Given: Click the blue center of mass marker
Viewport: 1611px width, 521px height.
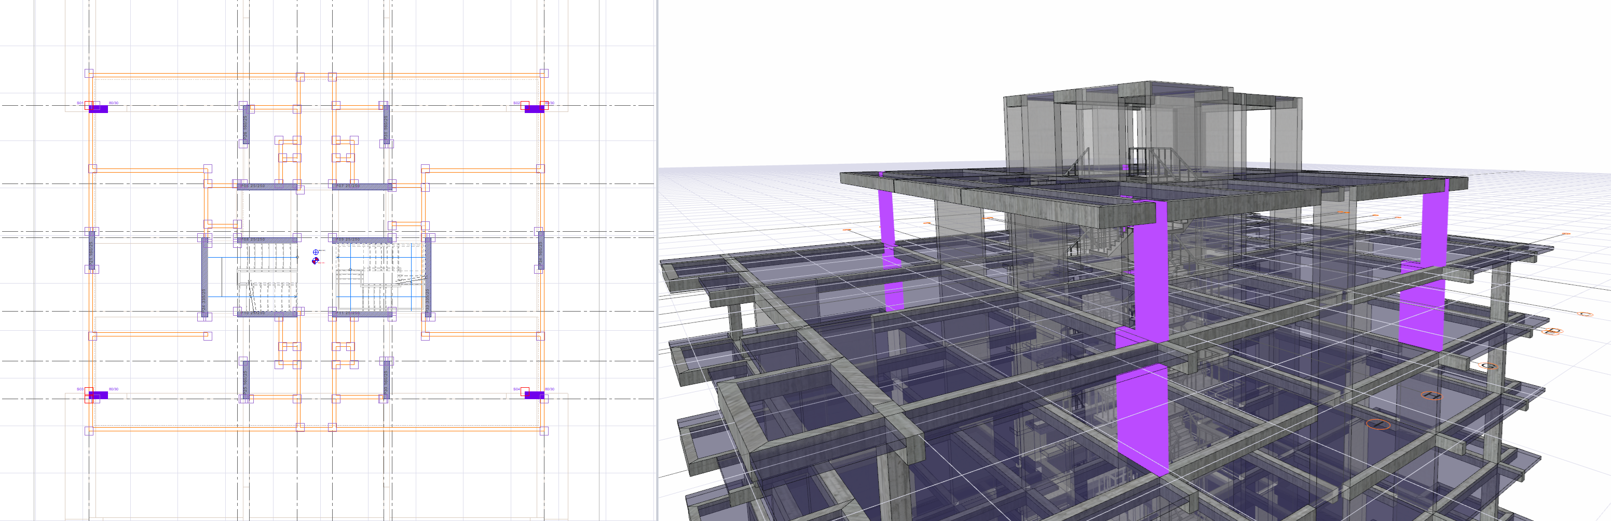Looking at the screenshot, I should coord(316,252).
